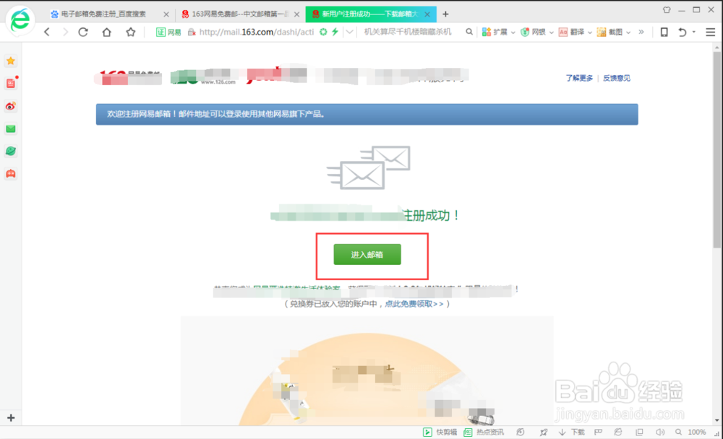723x439 pixels.
Task: Close the 163网易免费邮 tab
Action: (296, 14)
